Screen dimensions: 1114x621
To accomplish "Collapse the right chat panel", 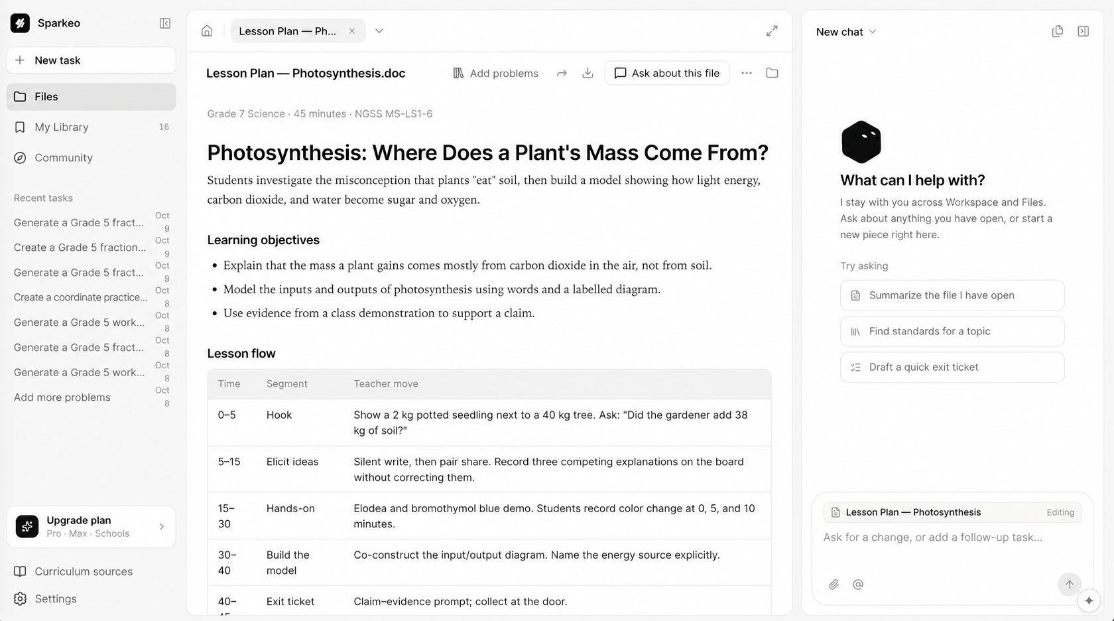I will [1083, 31].
